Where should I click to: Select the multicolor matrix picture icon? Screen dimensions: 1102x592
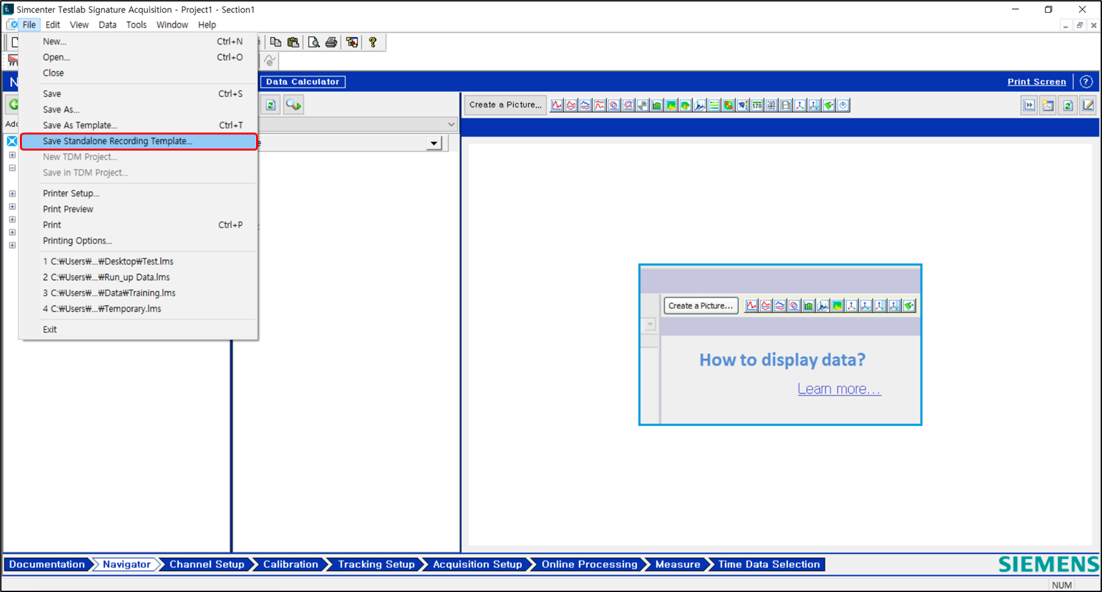[x=728, y=105]
